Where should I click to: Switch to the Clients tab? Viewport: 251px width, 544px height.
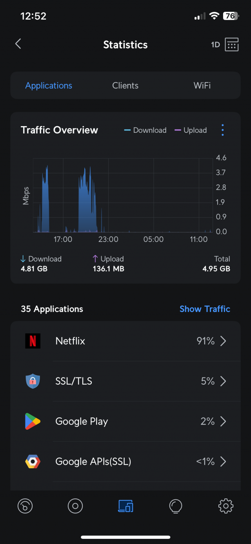(x=125, y=85)
